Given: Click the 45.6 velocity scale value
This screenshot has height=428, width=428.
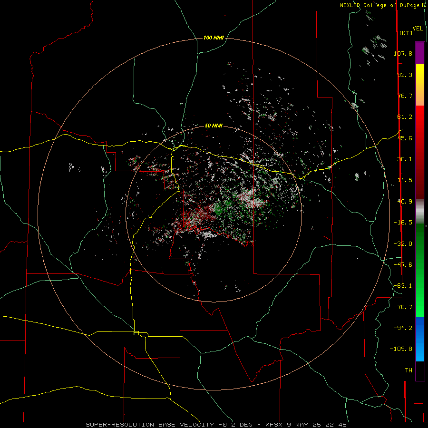Looking at the screenshot, I should [x=405, y=138].
